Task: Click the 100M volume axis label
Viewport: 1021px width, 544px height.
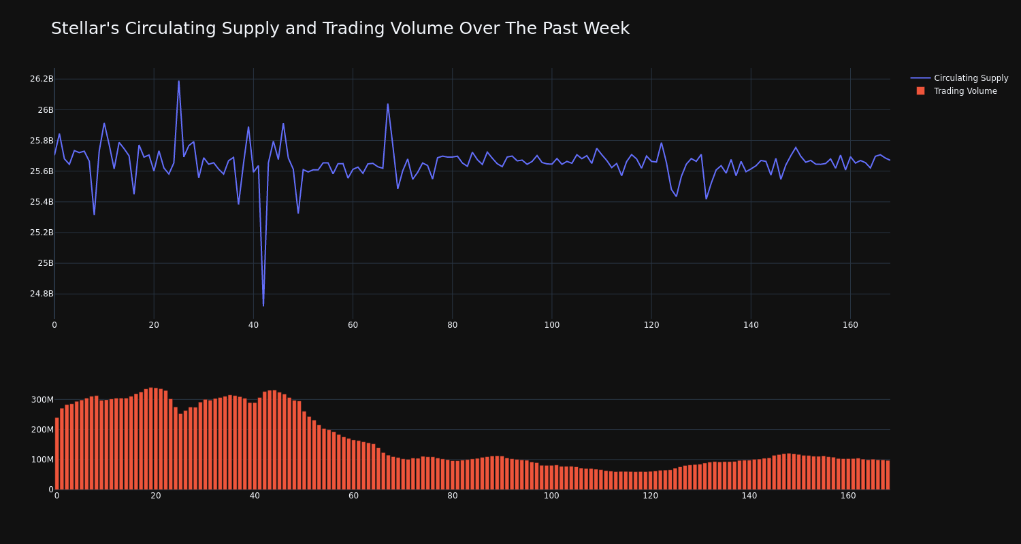Action: click(42, 460)
